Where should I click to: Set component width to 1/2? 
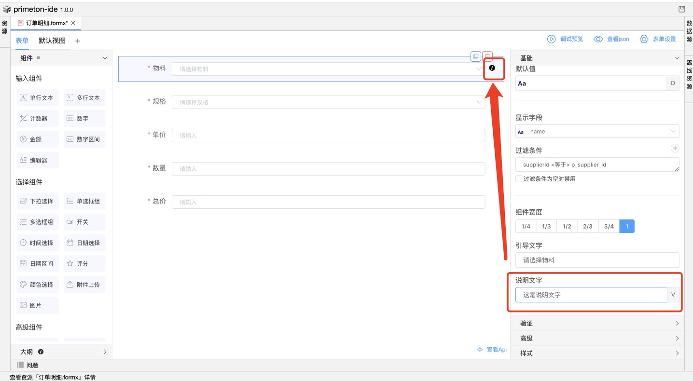pyautogui.click(x=567, y=226)
